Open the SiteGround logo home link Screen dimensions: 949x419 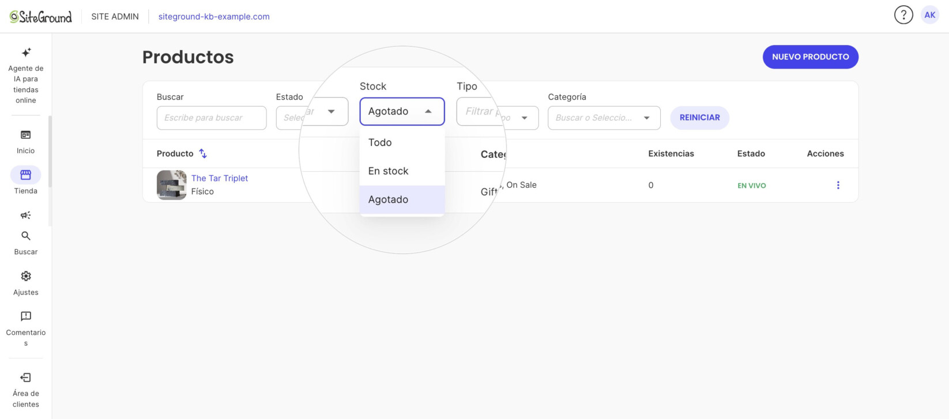click(x=41, y=17)
